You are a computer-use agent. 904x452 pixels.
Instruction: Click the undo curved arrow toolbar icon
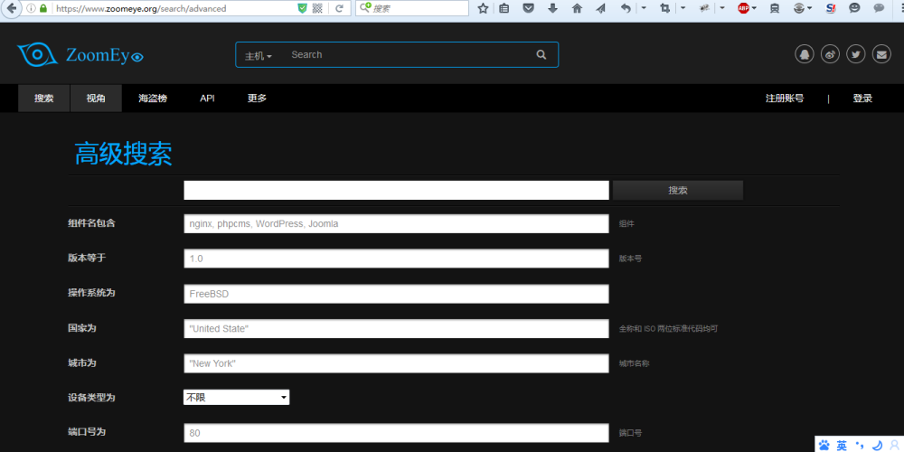[x=626, y=8]
